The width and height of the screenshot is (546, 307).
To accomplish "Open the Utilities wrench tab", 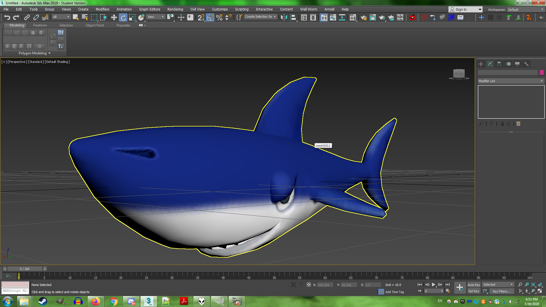I will coord(526,64).
